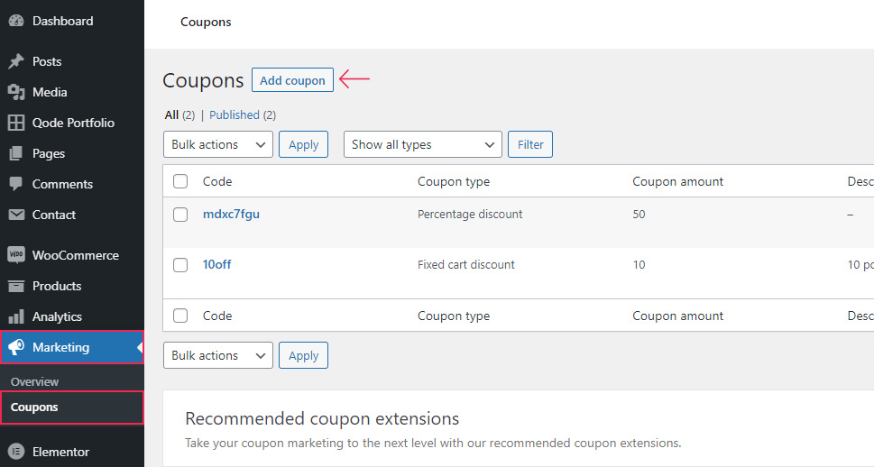874x467 pixels.
Task: Click the Comments speech bubble icon
Action: coord(15,184)
